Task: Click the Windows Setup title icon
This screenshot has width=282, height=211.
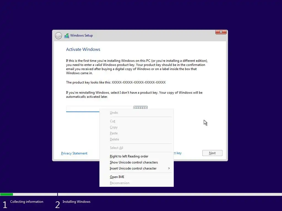Action: tap(67, 36)
